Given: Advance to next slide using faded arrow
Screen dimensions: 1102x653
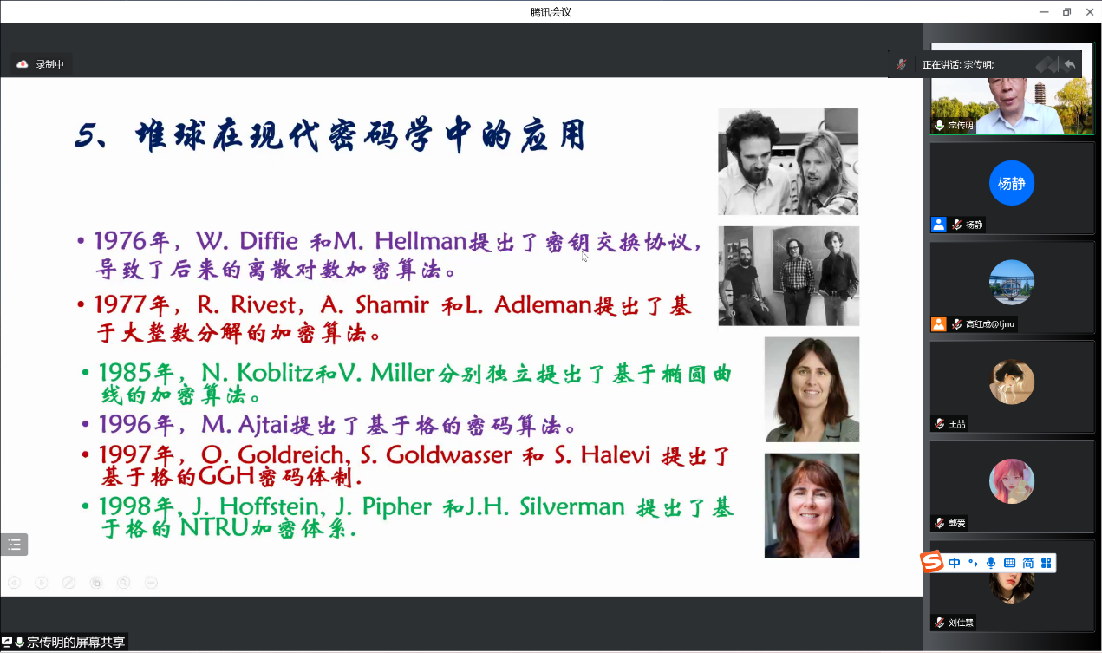Looking at the screenshot, I should click(41, 583).
